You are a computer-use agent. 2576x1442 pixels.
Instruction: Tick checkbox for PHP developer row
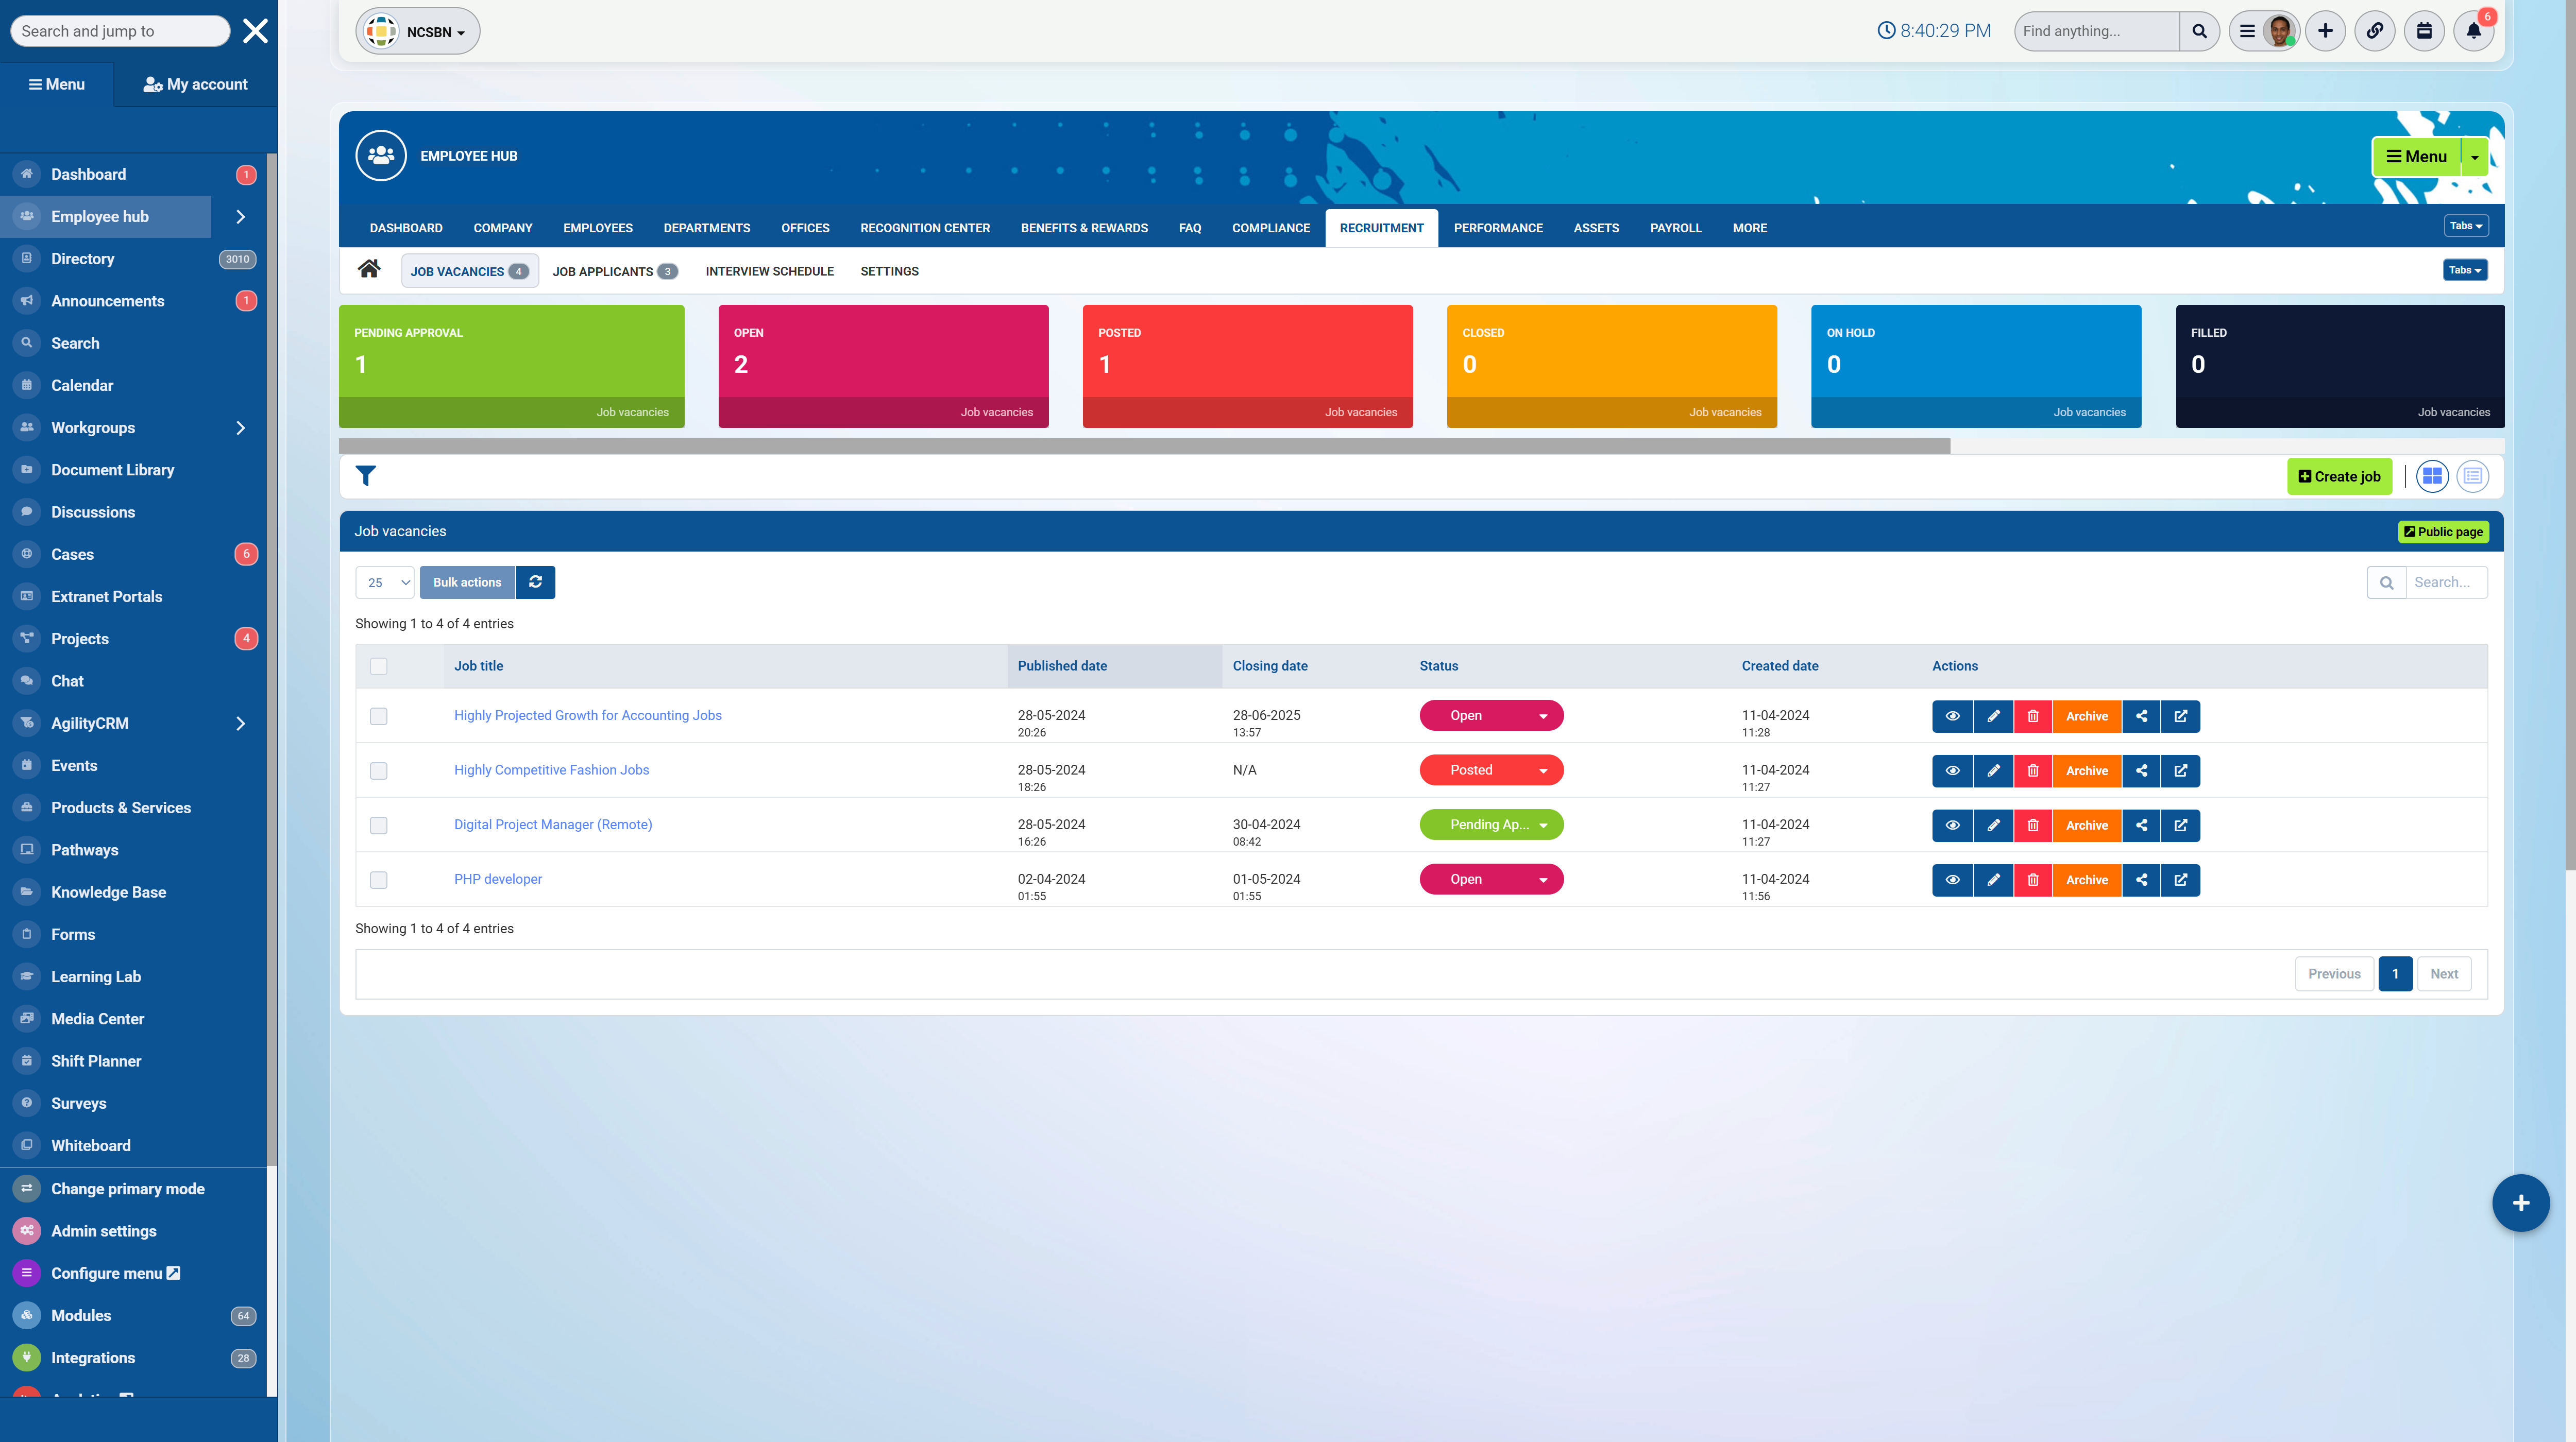coord(378,880)
